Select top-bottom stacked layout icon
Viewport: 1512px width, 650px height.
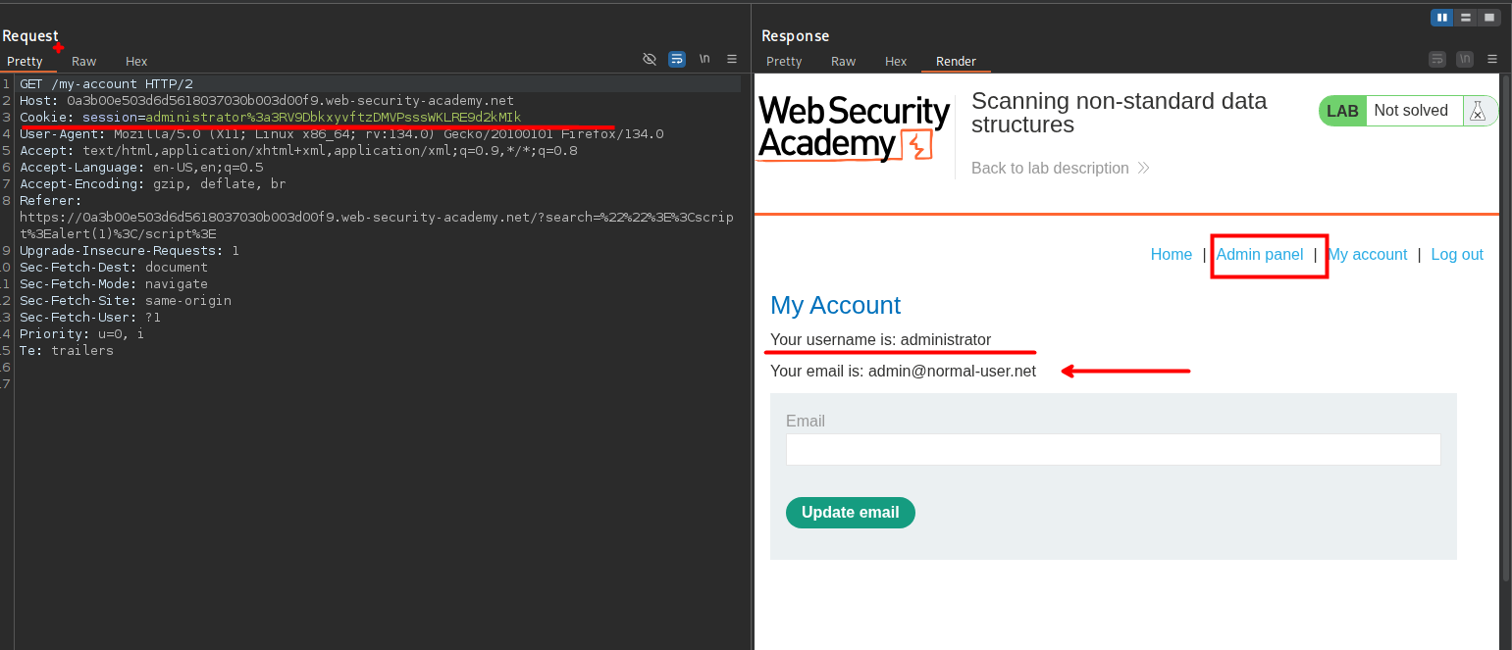point(1466,18)
